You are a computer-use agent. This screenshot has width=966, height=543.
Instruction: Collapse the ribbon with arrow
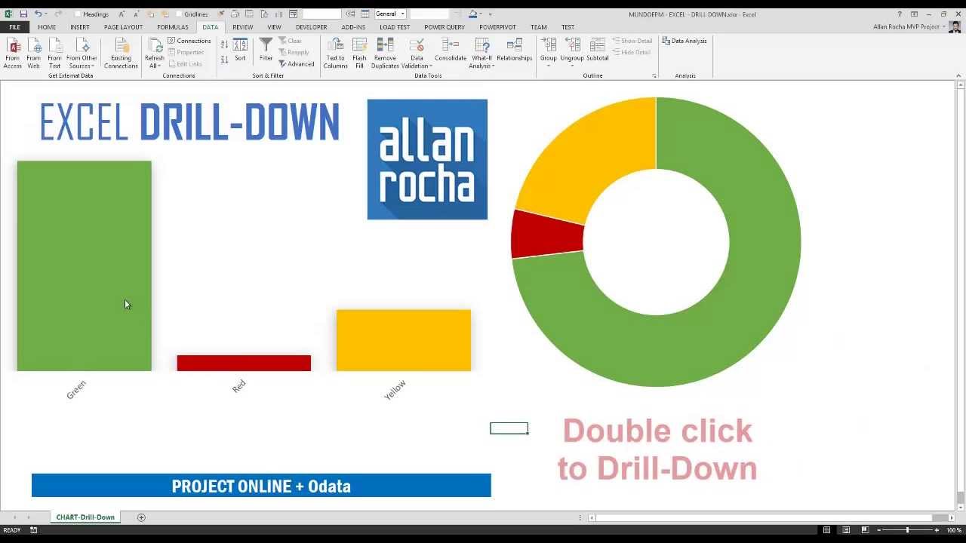tap(958, 75)
